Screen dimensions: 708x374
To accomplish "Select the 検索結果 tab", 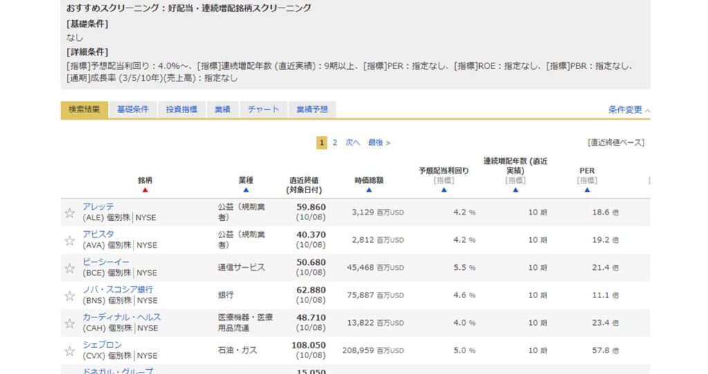I will 84,110.
